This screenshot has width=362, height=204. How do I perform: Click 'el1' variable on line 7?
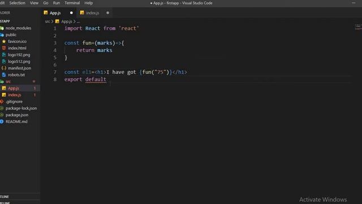pyautogui.click(x=87, y=72)
